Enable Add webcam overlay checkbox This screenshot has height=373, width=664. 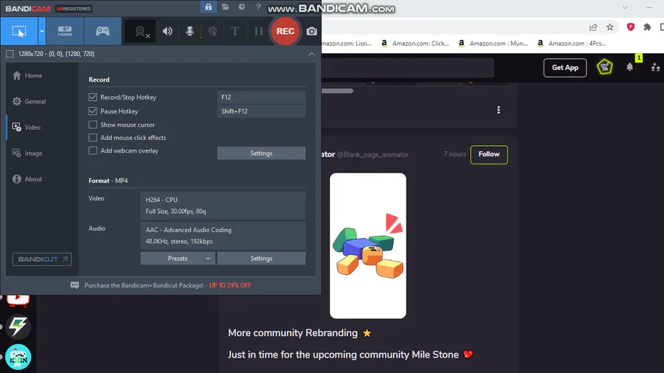tap(93, 150)
